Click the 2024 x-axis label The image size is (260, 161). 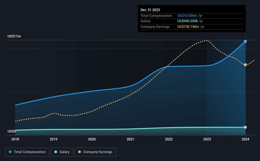click(x=245, y=139)
